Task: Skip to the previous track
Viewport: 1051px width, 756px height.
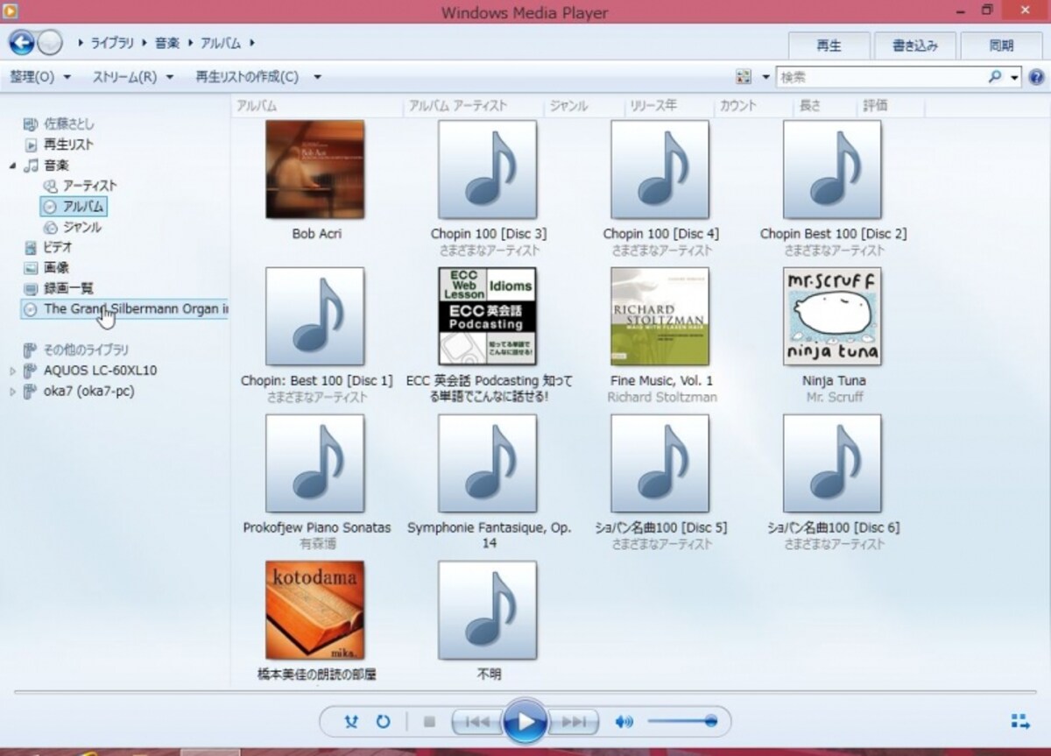Action: click(477, 722)
